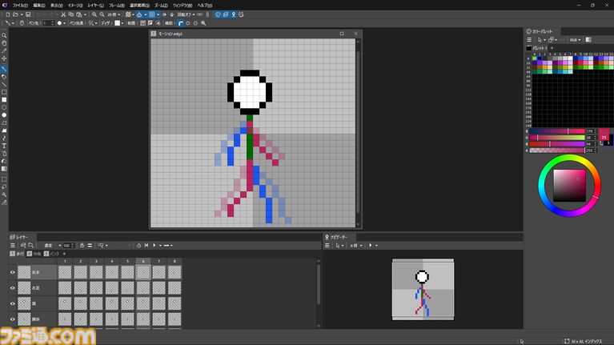Select the straight line tool

pyautogui.click(x=4, y=84)
